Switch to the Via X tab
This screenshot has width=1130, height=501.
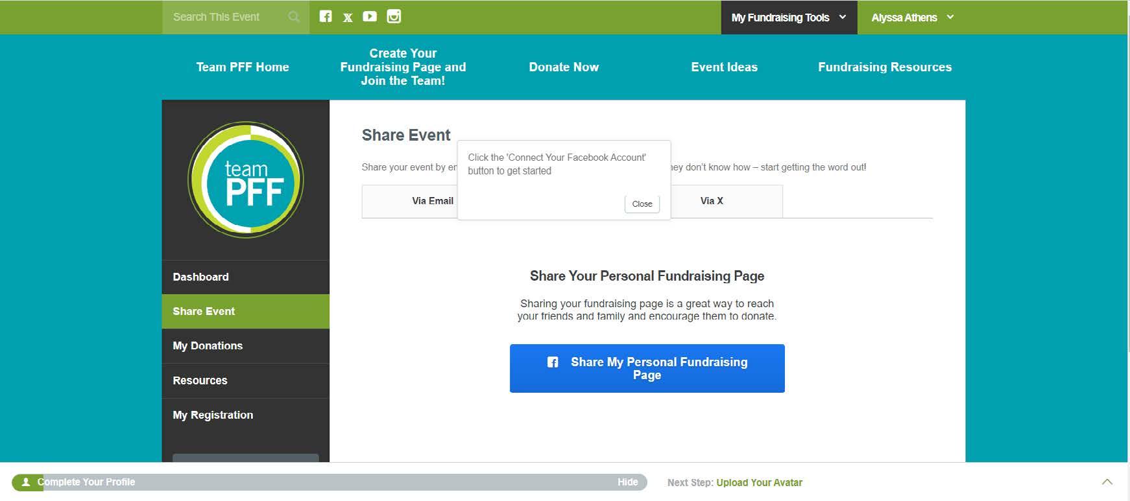[x=712, y=201]
